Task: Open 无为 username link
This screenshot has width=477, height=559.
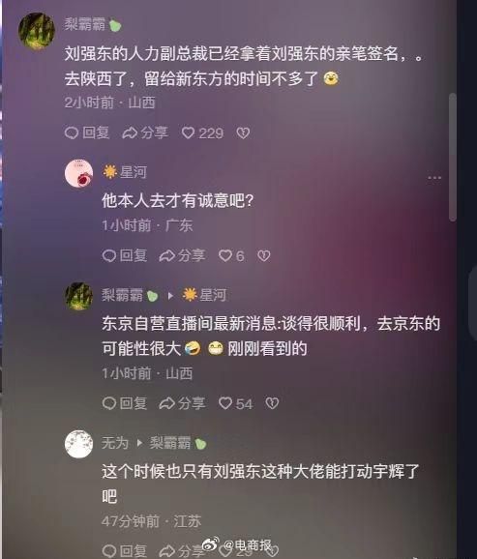Action: [114, 443]
